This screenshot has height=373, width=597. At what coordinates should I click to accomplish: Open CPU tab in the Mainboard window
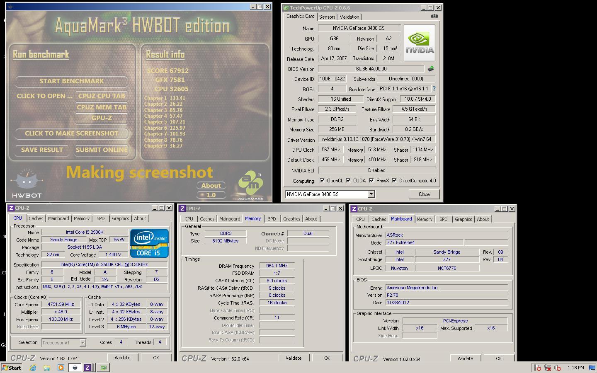click(x=360, y=219)
